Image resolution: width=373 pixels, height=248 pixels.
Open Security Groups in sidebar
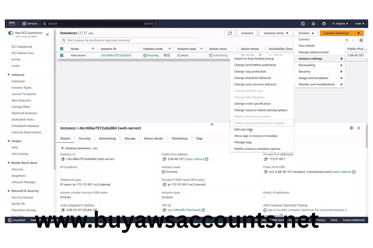(x=22, y=197)
